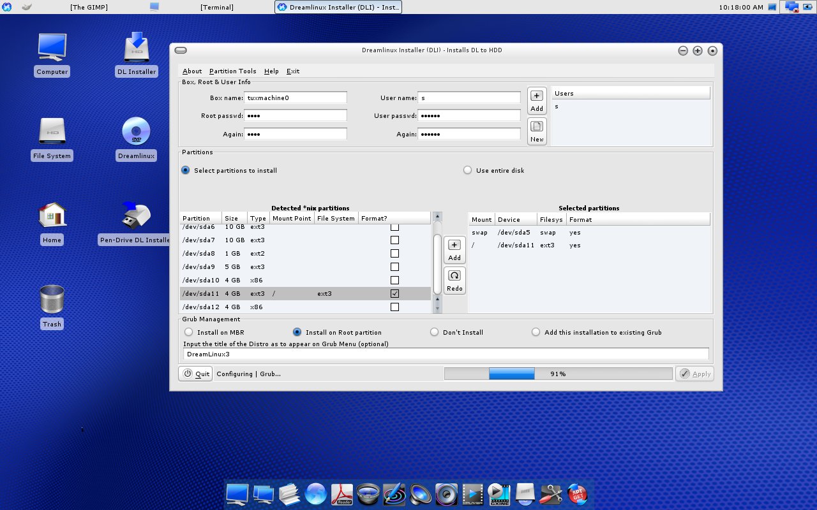817x510 pixels.
Task: Click the network tray icon with red mark
Action: tap(792, 7)
